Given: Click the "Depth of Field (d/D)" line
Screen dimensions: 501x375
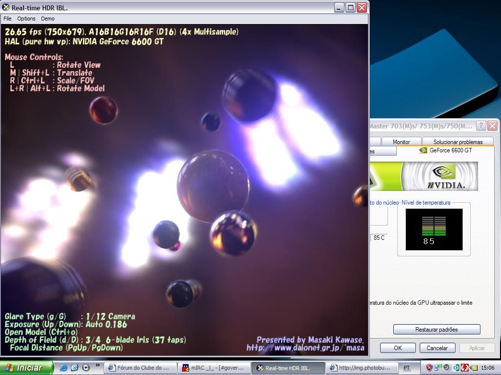Looking at the screenshot, I should [x=95, y=340].
